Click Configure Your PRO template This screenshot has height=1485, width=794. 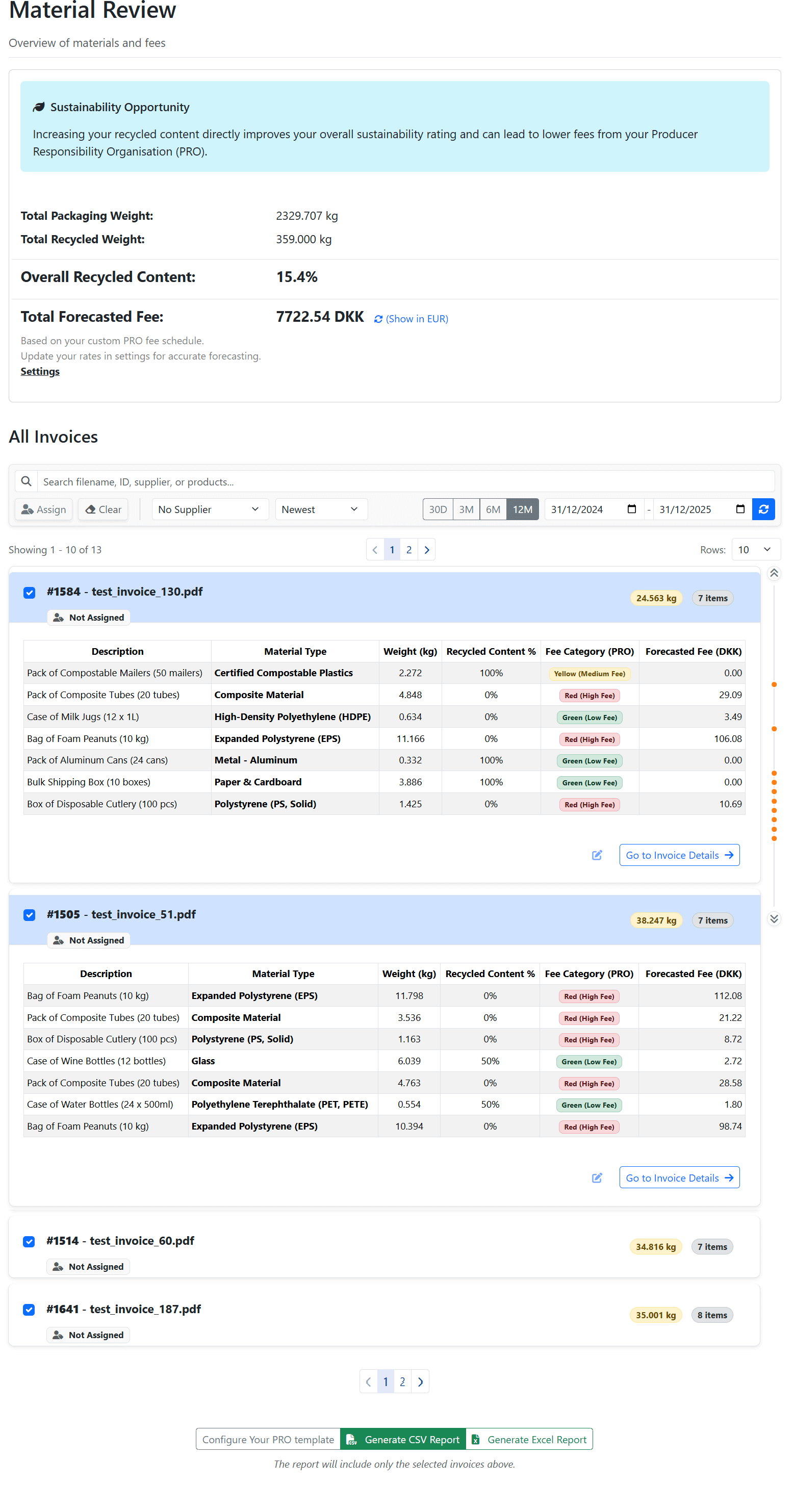click(x=268, y=1440)
